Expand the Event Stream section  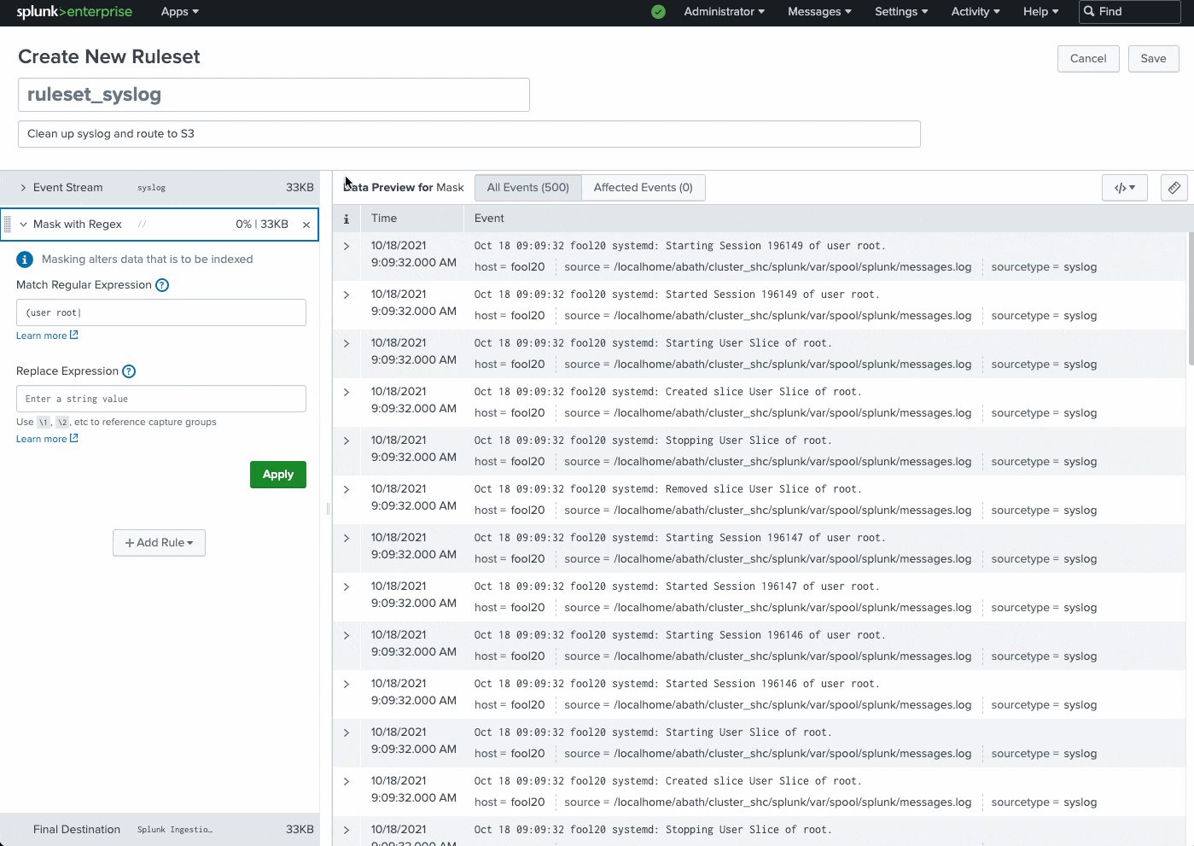tap(23, 188)
